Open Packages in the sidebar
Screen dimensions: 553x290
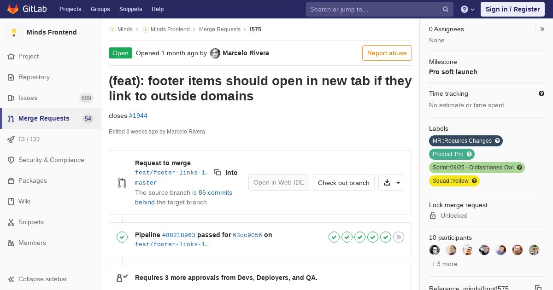pyautogui.click(x=51, y=180)
